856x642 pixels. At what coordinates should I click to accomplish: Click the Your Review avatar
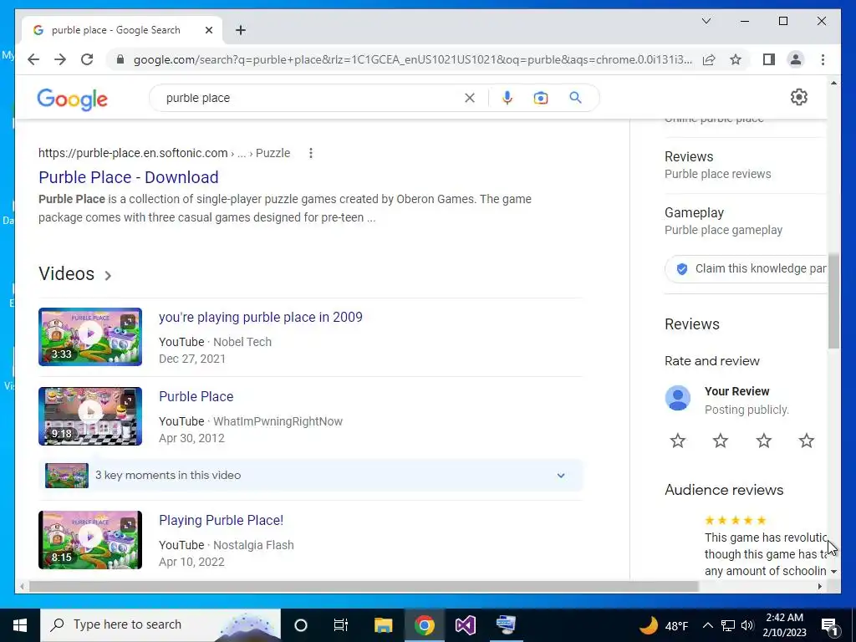tap(677, 398)
